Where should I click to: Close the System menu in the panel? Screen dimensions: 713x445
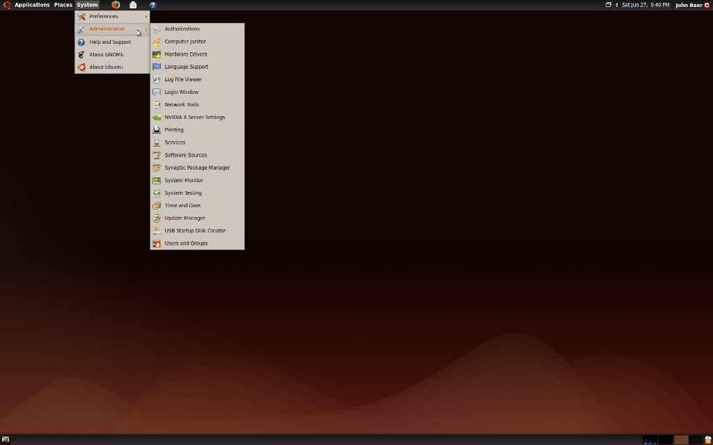click(87, 5)
